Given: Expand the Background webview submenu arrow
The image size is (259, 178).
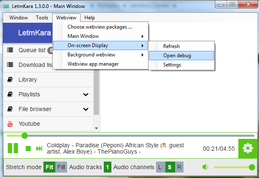Looking at the screenshot, I should click(143, 55).
